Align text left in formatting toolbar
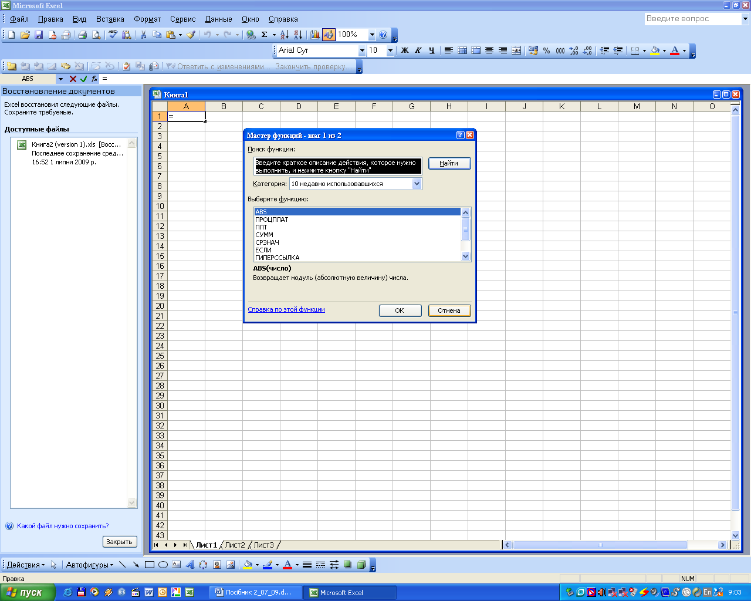The height and width of the screenshot is (601, 751). (x=448, y=50)
